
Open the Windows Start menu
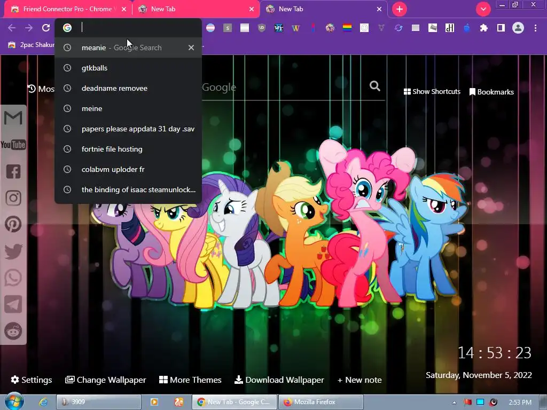pos(14,401)
